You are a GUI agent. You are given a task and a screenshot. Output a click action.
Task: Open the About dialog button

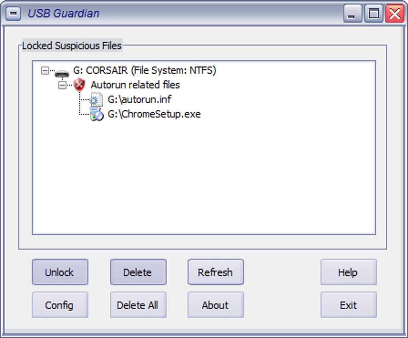pos(215,305)
